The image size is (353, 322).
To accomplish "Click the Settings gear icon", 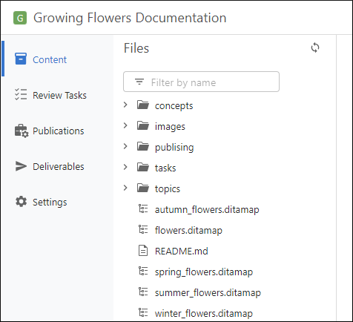I will coord(21,202).
